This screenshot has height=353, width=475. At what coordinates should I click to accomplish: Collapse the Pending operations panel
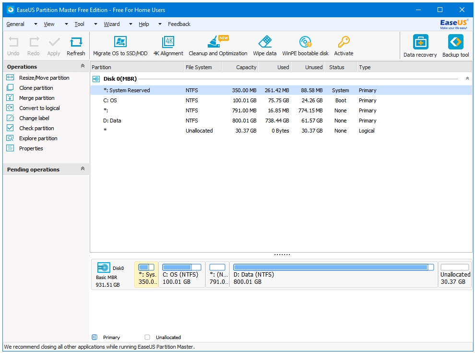point(83,169)
